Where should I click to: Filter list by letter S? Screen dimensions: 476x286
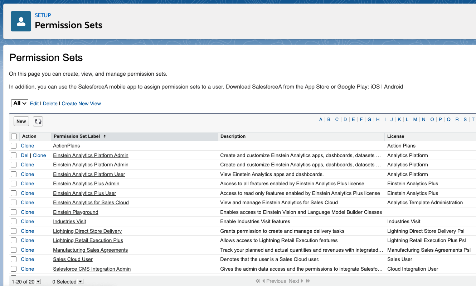(x=465, y=120)
